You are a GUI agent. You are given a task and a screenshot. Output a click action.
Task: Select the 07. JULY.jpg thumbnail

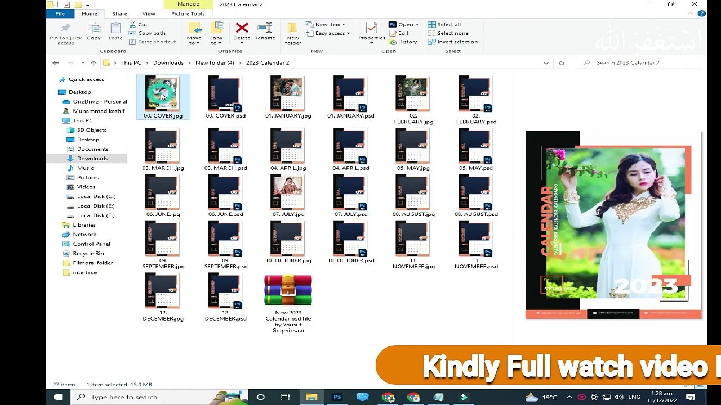(288, 196)
